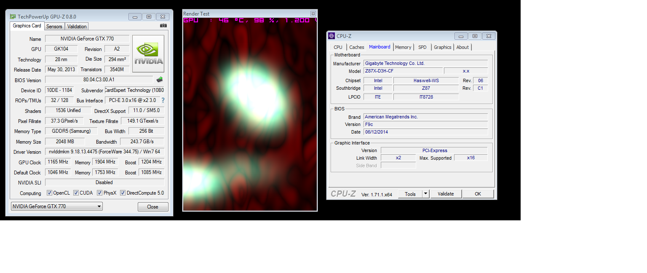Screen dimensions: 647x273
Task: Click the BIOS Version field 80.04.C3.00.A1
Action: [x=99, y=80]
